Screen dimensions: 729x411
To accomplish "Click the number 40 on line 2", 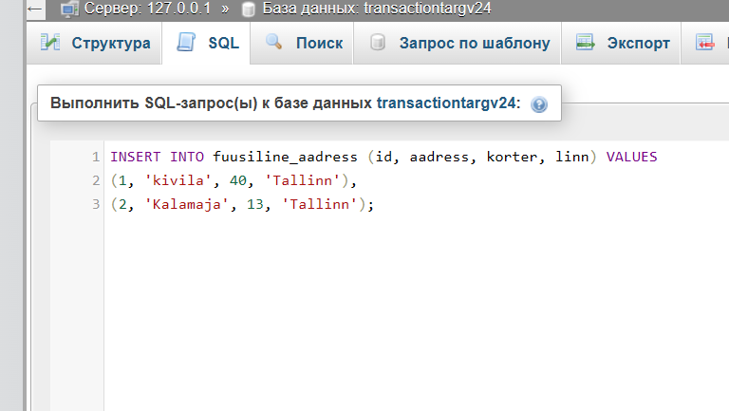I will 238,180.
